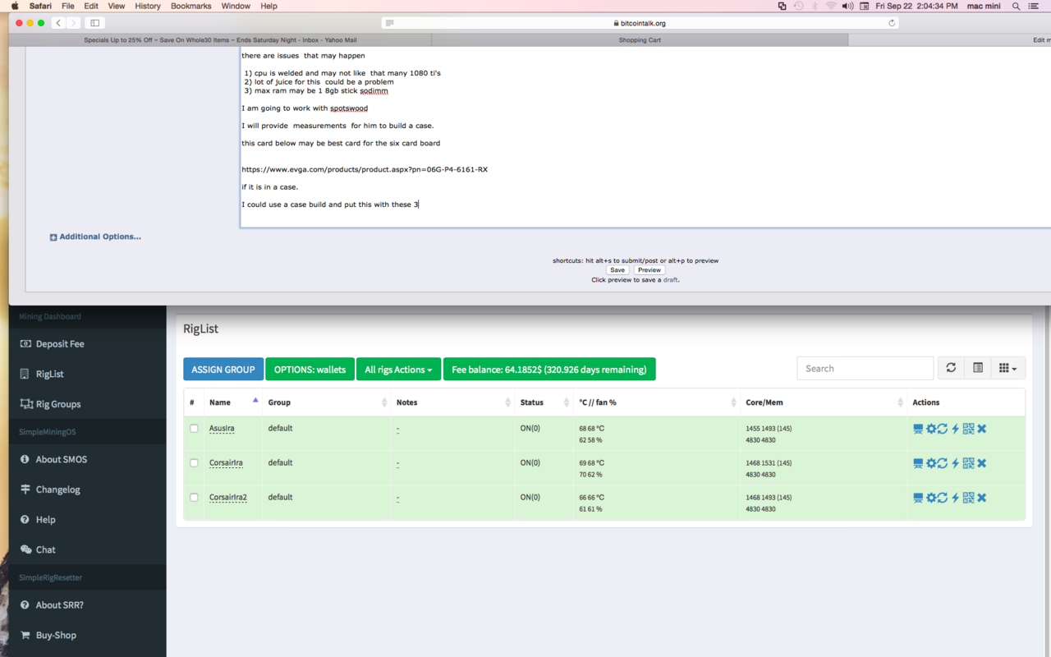Click reboot arrows icon for Asusira rig
Image resolution: width=1051 pixels, height=657 pixels.
pyautogui.click(x=943, y=429)
